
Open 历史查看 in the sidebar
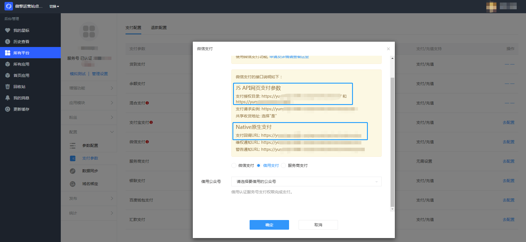click(21, 42)
